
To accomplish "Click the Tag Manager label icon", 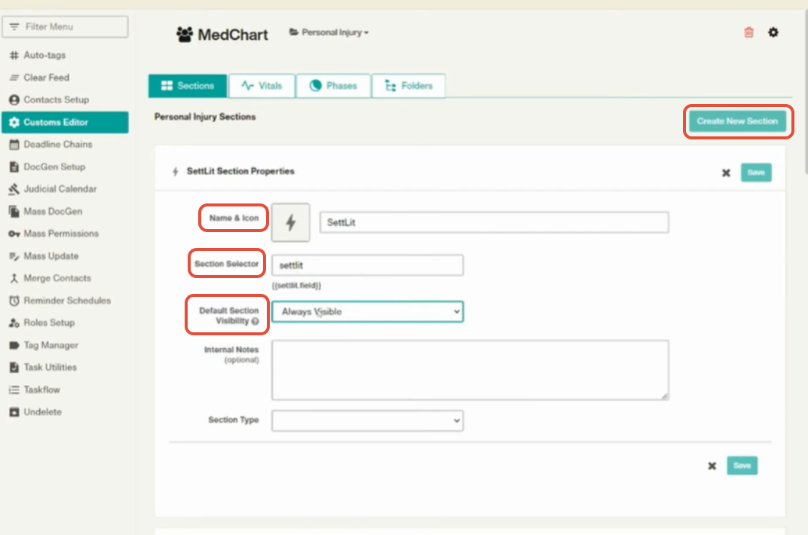I will pos(14,346).
